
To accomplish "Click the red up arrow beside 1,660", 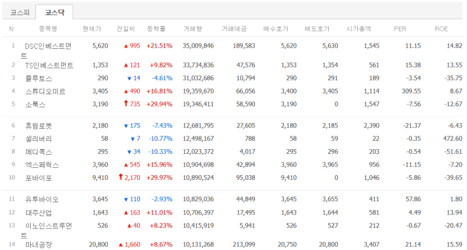I will point(121,245).
